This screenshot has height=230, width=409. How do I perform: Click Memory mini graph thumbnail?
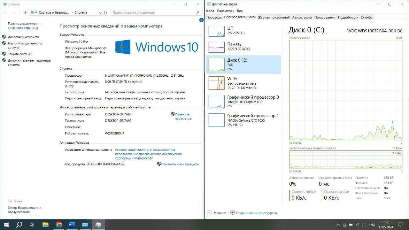point(217,47)
